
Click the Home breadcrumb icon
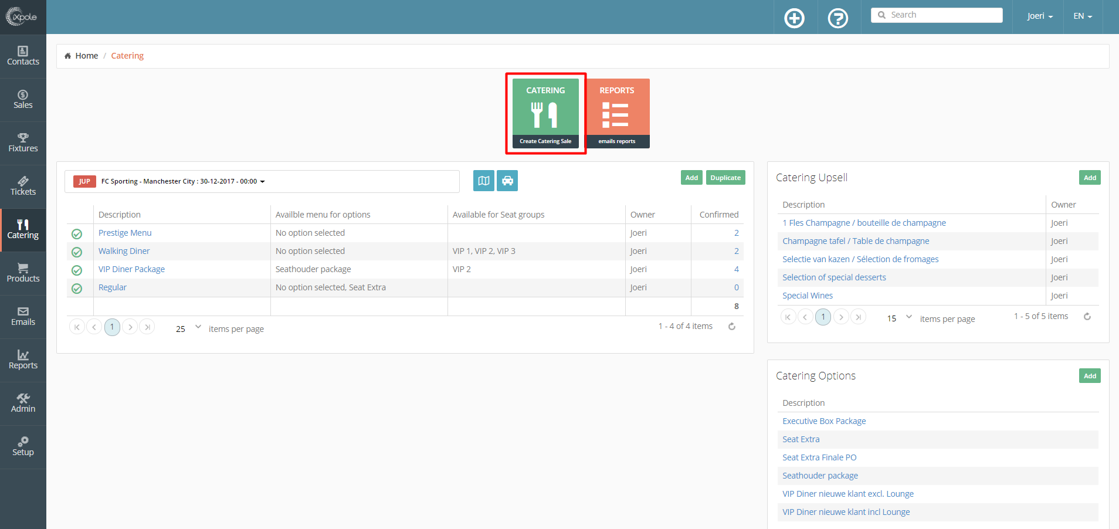pyautogui.click(x=68, y=56)
